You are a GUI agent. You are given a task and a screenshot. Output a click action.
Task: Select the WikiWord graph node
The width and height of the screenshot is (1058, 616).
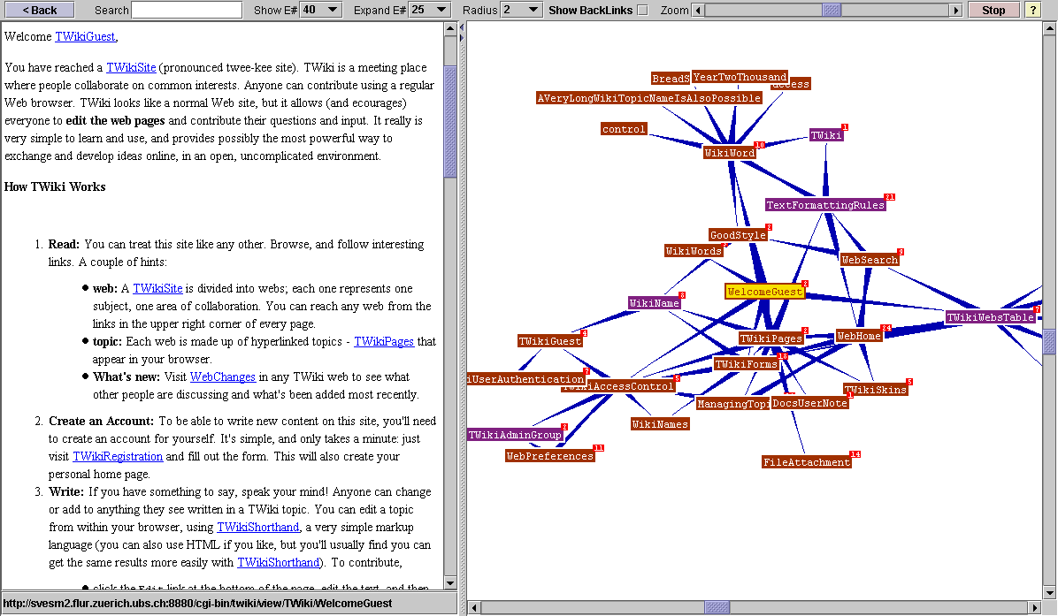(x=729, y=153)
